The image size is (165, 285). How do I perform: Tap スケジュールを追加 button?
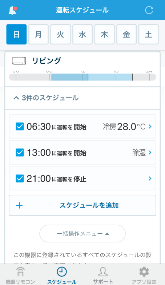pos(82,205)
